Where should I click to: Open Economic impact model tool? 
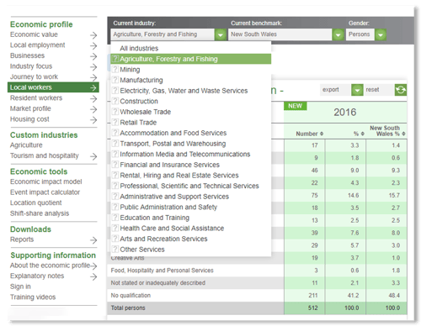(x=45, y=181)
